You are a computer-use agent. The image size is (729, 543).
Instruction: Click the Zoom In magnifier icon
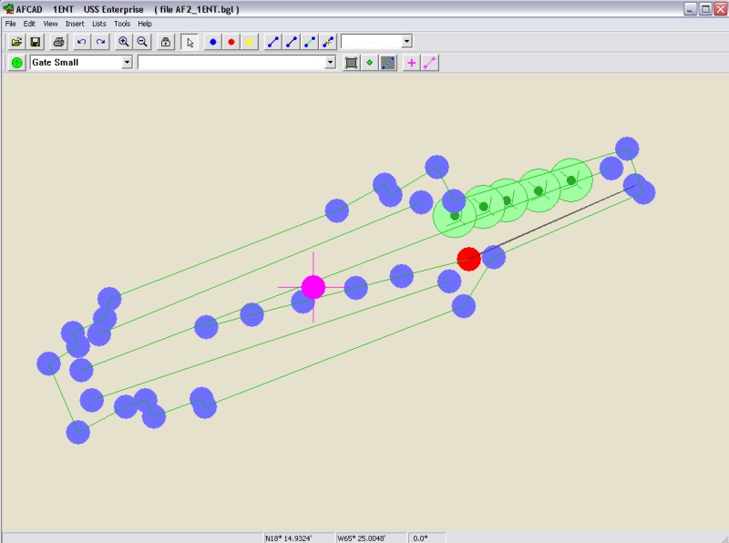coord(124,42)
